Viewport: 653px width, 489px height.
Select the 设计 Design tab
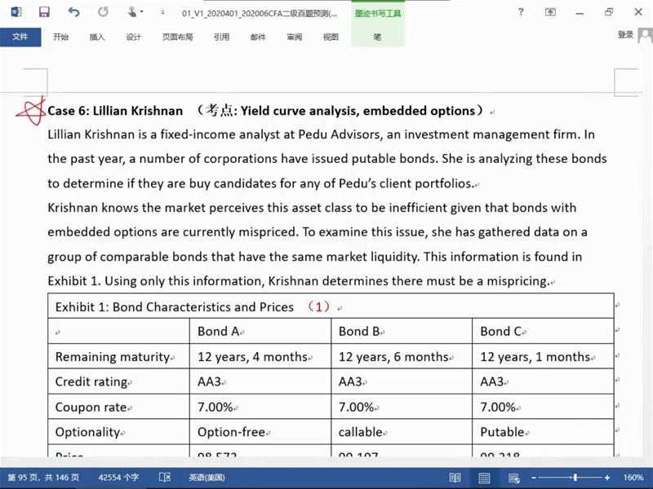pyautogui.click(x=133, y=37)
